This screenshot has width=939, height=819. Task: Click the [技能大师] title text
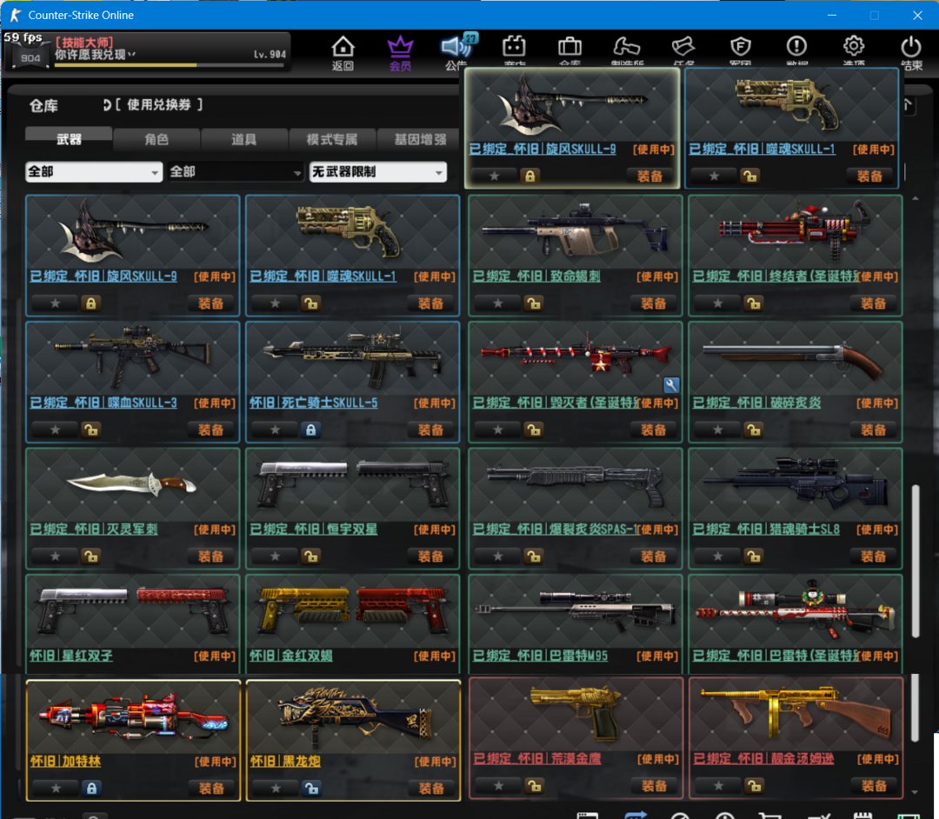(x=84, y=42)
